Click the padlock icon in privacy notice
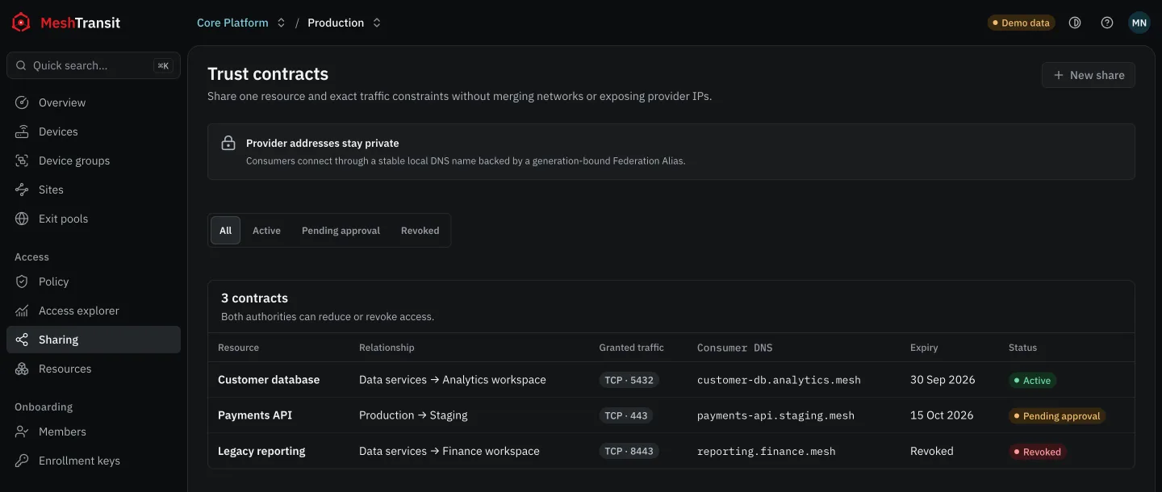 pyautogui.click(x=228, y=143)
